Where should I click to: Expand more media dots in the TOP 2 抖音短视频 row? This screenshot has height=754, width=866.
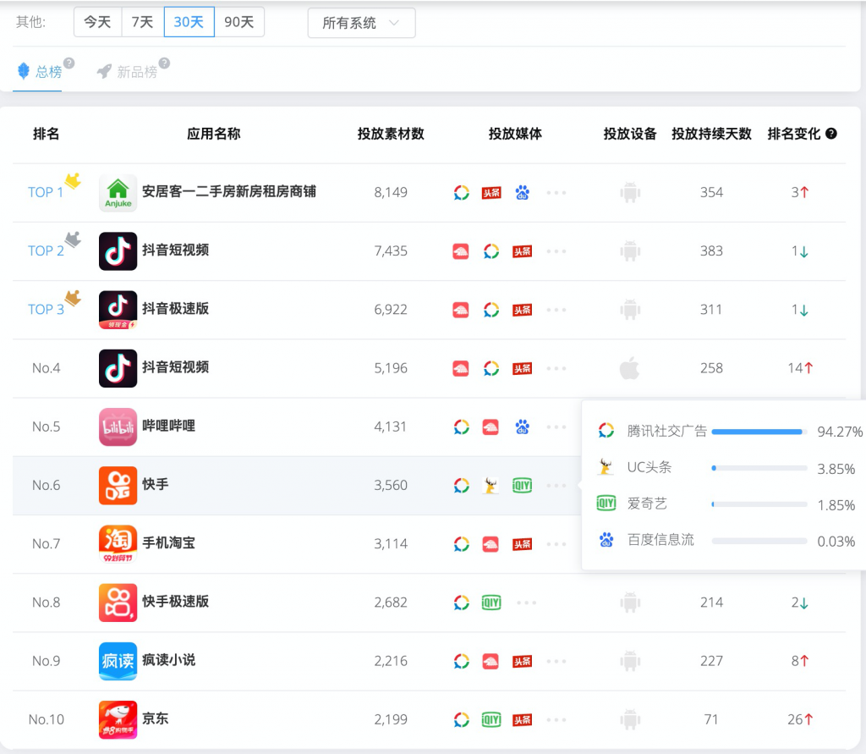point(556,251)
